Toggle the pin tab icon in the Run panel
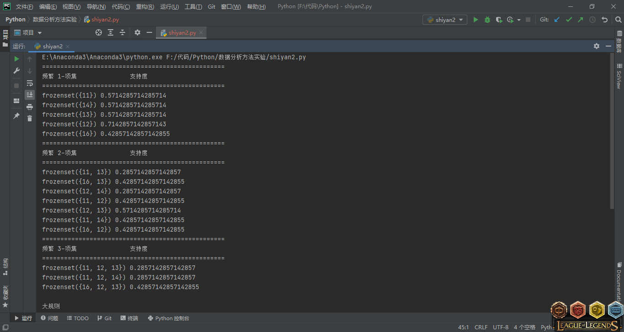 [16, 116]
